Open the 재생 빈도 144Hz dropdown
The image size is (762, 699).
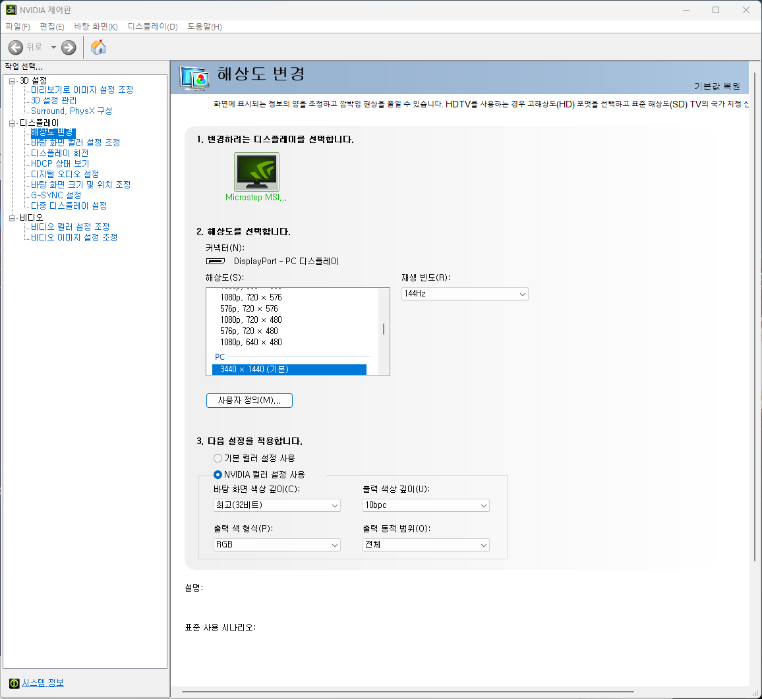point(465,294)
